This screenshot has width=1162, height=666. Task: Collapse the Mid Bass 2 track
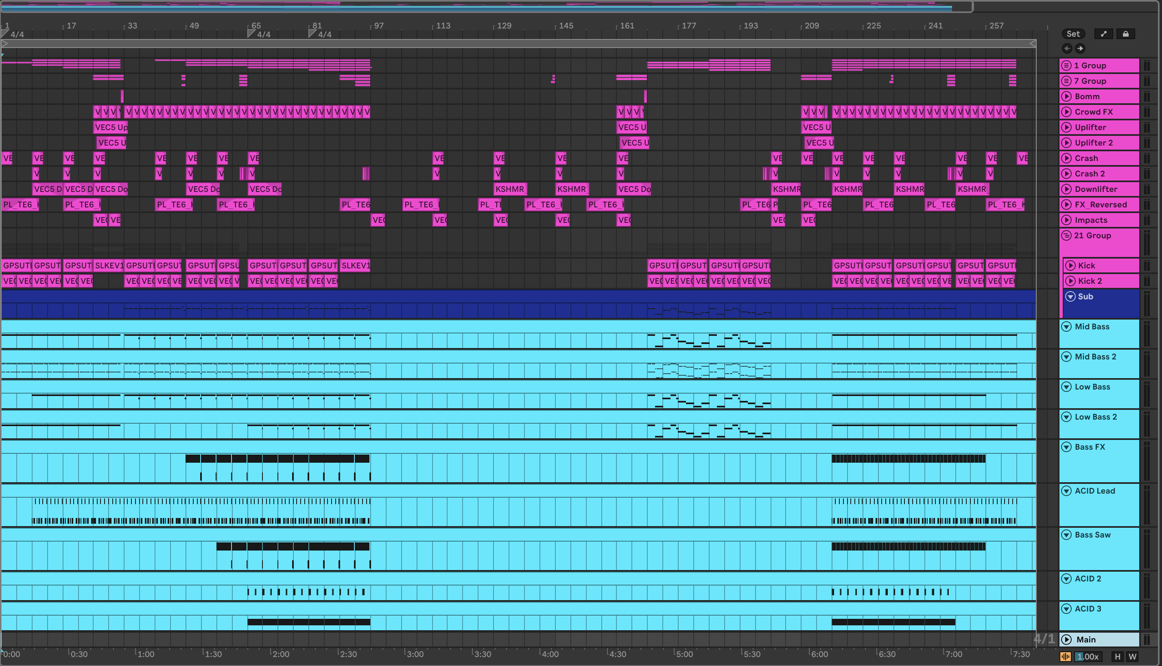[1066, 357]
